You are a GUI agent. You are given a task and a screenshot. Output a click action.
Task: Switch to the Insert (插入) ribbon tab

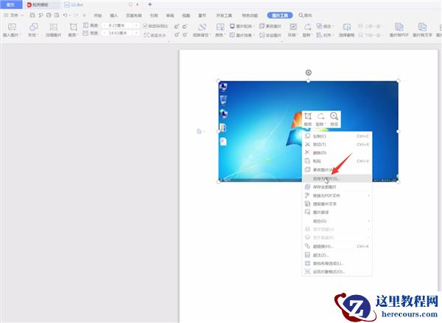(x=113, y=15)
